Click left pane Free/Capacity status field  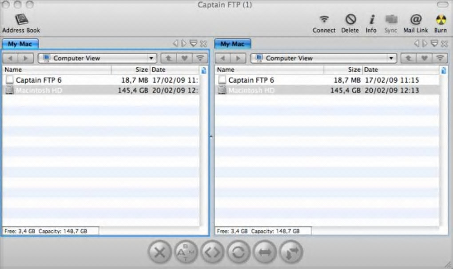tap(51, 231)
